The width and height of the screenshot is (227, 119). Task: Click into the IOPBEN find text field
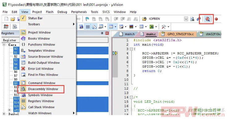(x=166, y=19)
